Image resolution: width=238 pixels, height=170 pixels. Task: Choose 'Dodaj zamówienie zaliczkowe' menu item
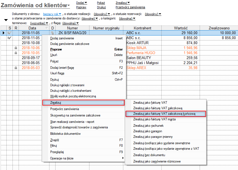pyautogui.click(x=84, y=44)
